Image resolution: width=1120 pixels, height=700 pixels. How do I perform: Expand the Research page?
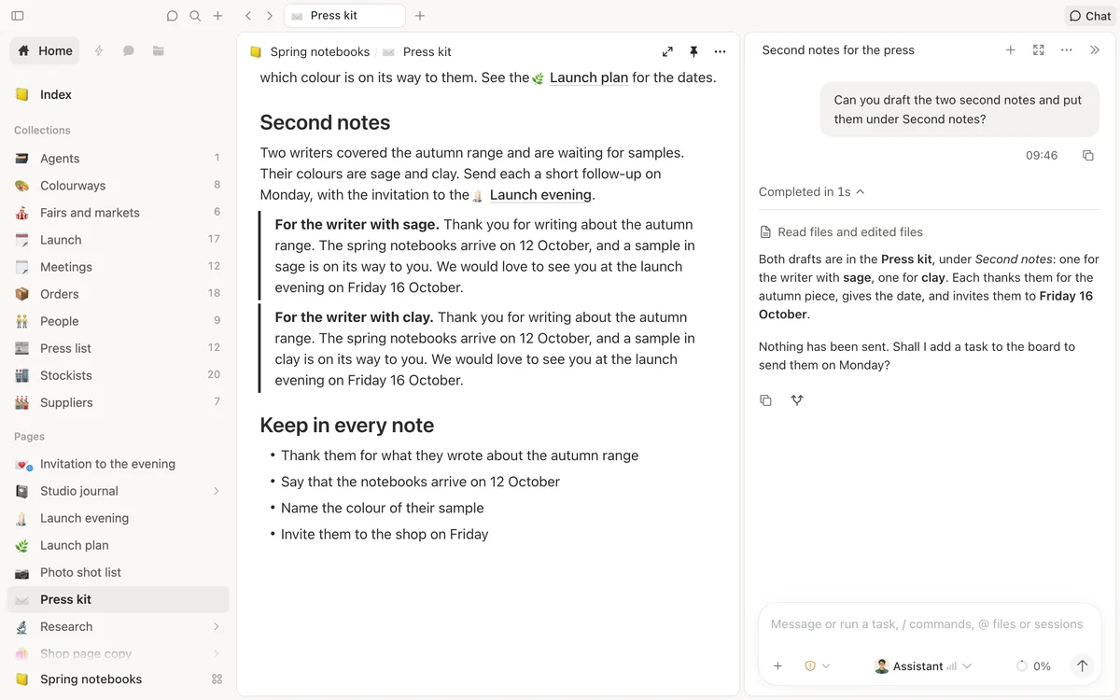[217, 627]
